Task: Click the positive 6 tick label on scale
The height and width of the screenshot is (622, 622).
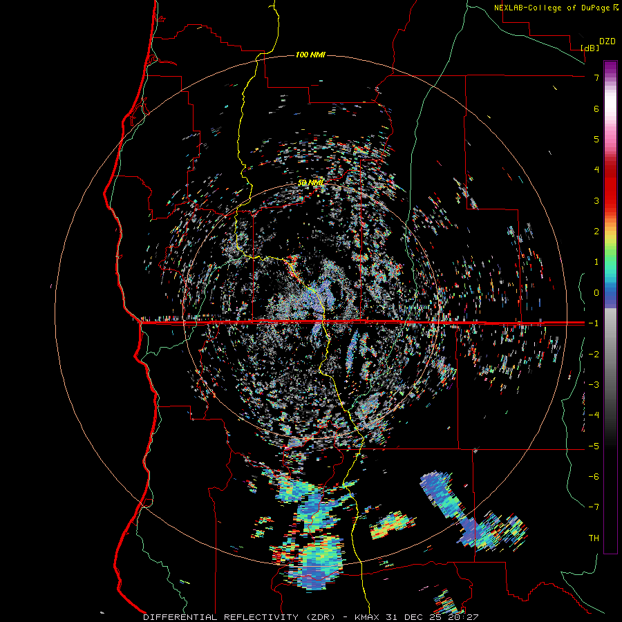Action: [596, 109]
